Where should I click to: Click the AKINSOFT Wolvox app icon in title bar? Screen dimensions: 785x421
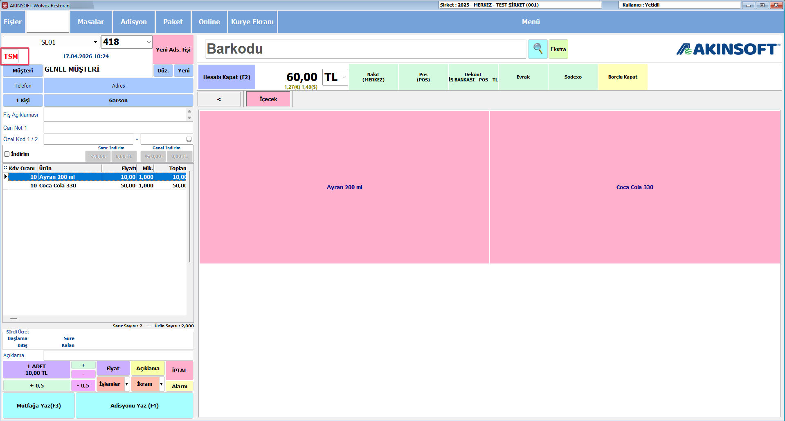[5, 5]
